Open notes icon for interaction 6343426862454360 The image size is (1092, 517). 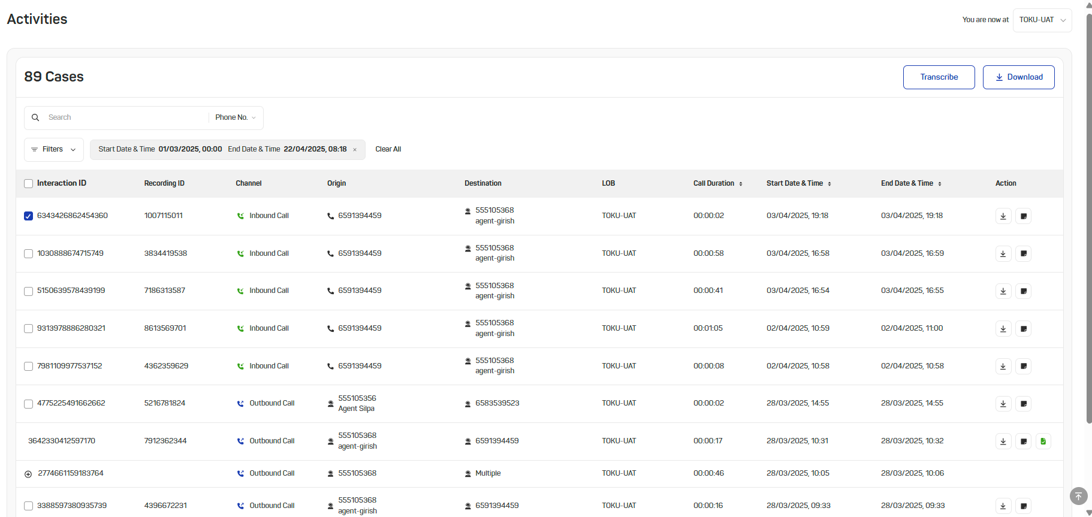click(1024, 216)
